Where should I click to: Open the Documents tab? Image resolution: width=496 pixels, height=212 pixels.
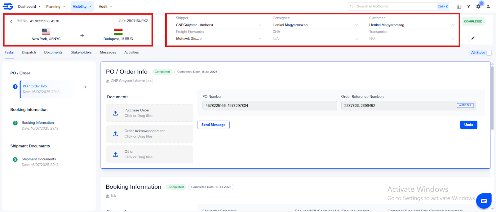(53, 52)
